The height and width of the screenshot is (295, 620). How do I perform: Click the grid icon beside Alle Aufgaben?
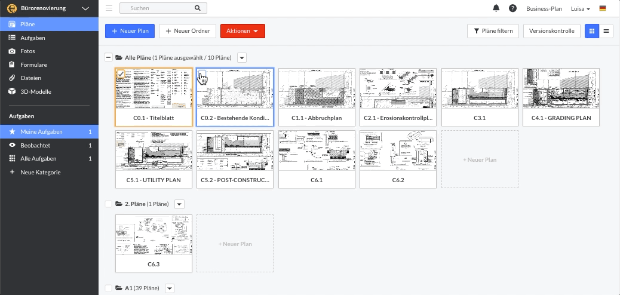pyautogui.click(x=13, y=159)
